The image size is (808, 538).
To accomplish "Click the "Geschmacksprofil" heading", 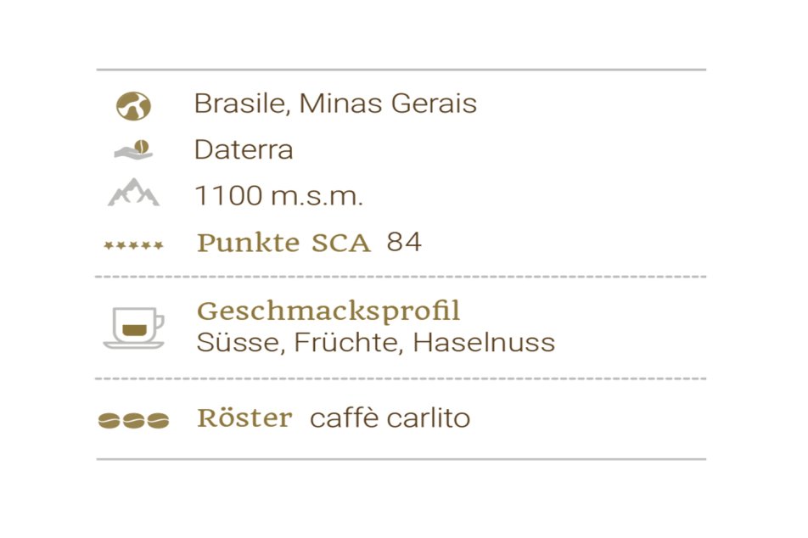I will 328,311.
